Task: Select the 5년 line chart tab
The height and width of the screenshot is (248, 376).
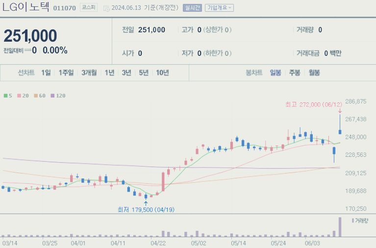Action: pyautogui.click(x=144, y=73)
